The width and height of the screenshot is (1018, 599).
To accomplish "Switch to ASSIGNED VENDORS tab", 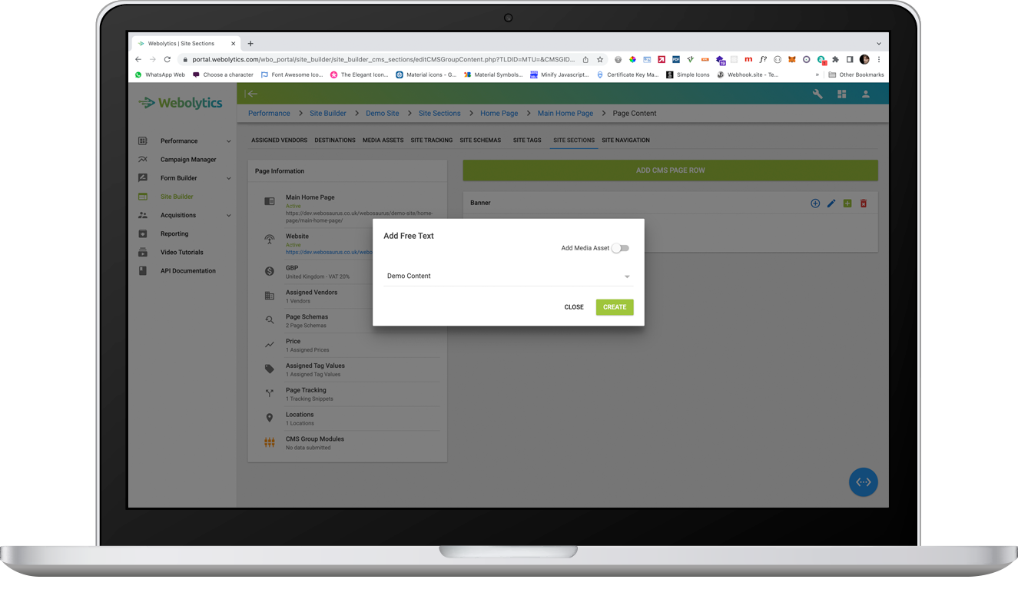I will (279, 141).
